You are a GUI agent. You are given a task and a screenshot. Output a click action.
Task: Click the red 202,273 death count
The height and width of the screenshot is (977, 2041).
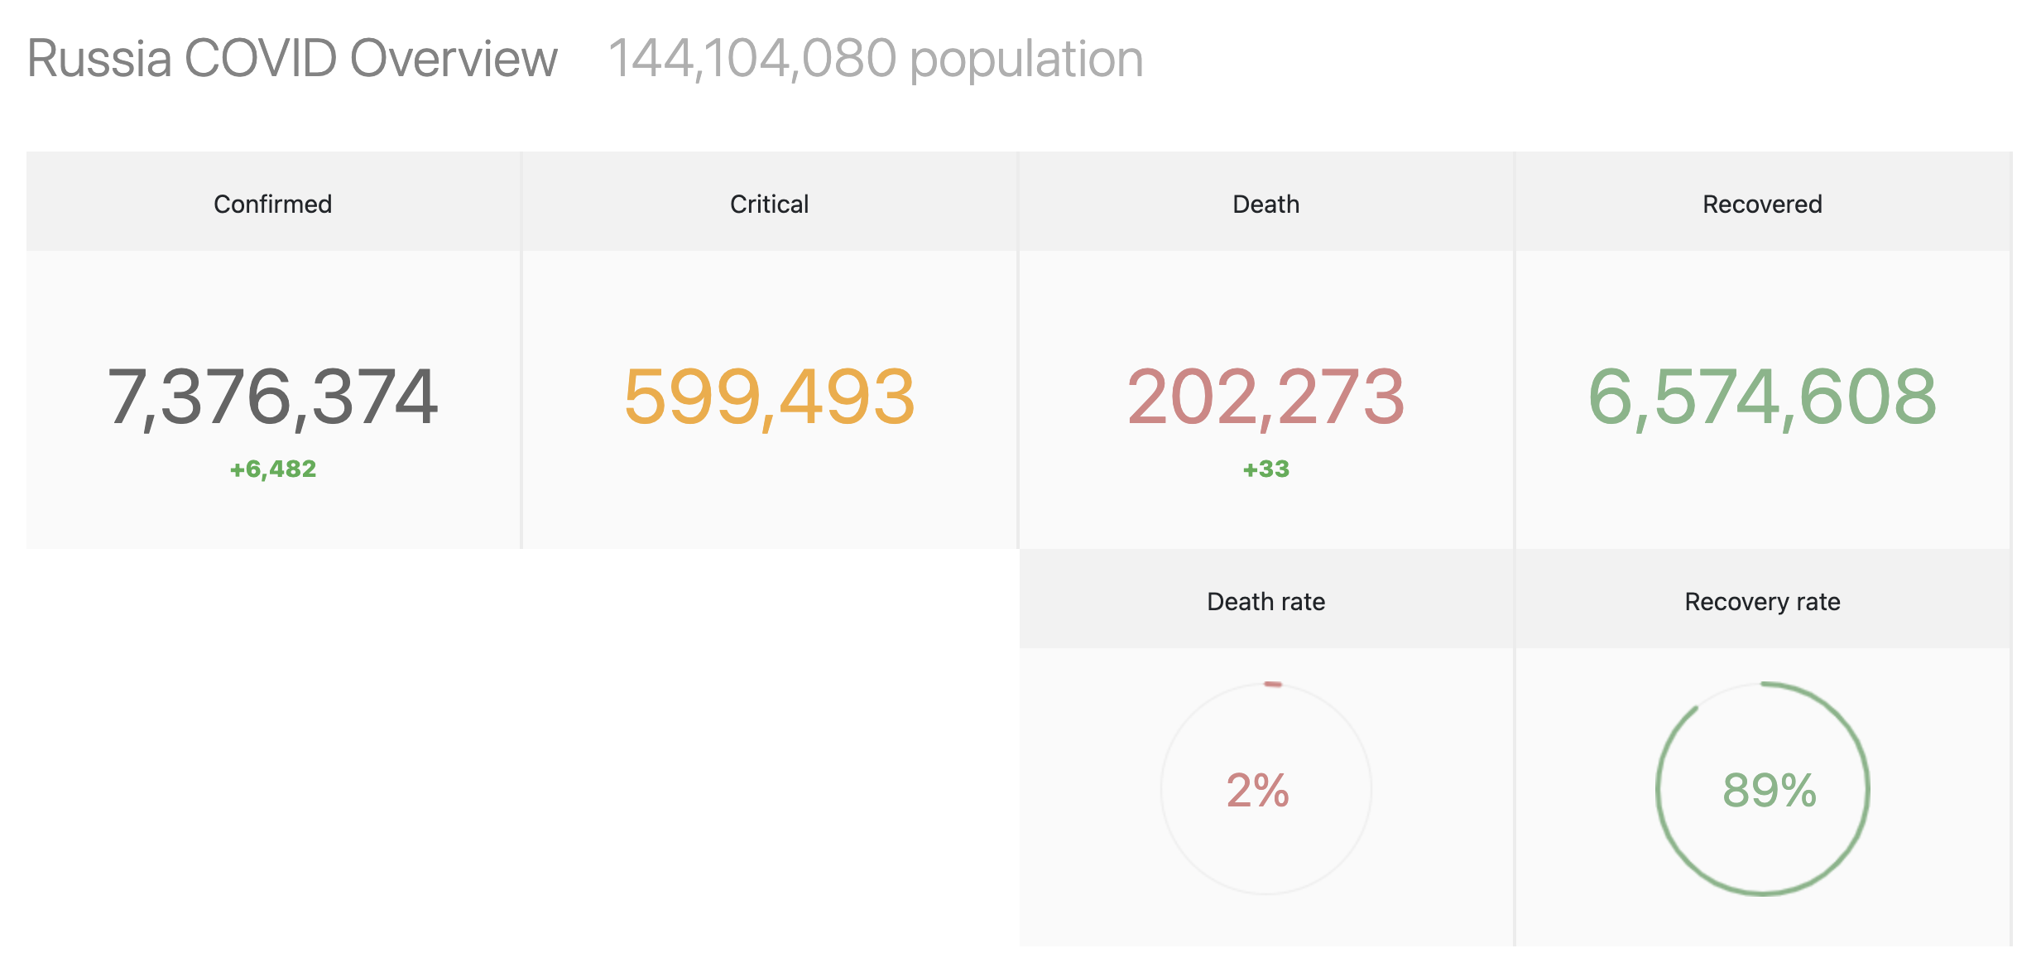point(1265,397)
